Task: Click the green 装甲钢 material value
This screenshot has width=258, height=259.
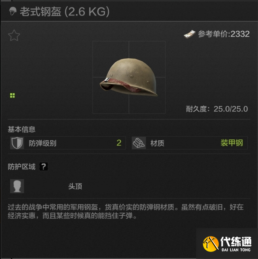Action: [x=231, y=143]
